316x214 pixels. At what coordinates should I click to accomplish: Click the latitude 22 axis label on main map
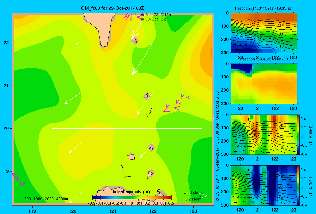6,43
